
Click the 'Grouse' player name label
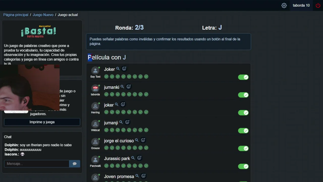pos(95,148)
